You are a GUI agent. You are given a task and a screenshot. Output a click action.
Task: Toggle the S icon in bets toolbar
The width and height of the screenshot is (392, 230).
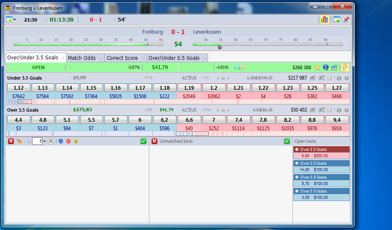coord(27,142)
